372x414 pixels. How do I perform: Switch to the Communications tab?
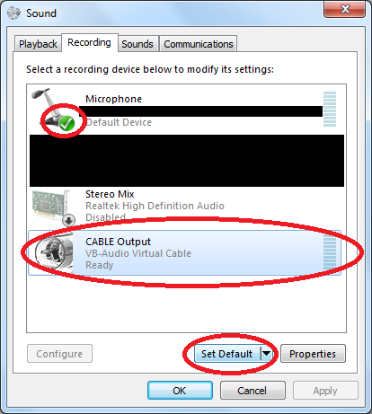point(199,44)
